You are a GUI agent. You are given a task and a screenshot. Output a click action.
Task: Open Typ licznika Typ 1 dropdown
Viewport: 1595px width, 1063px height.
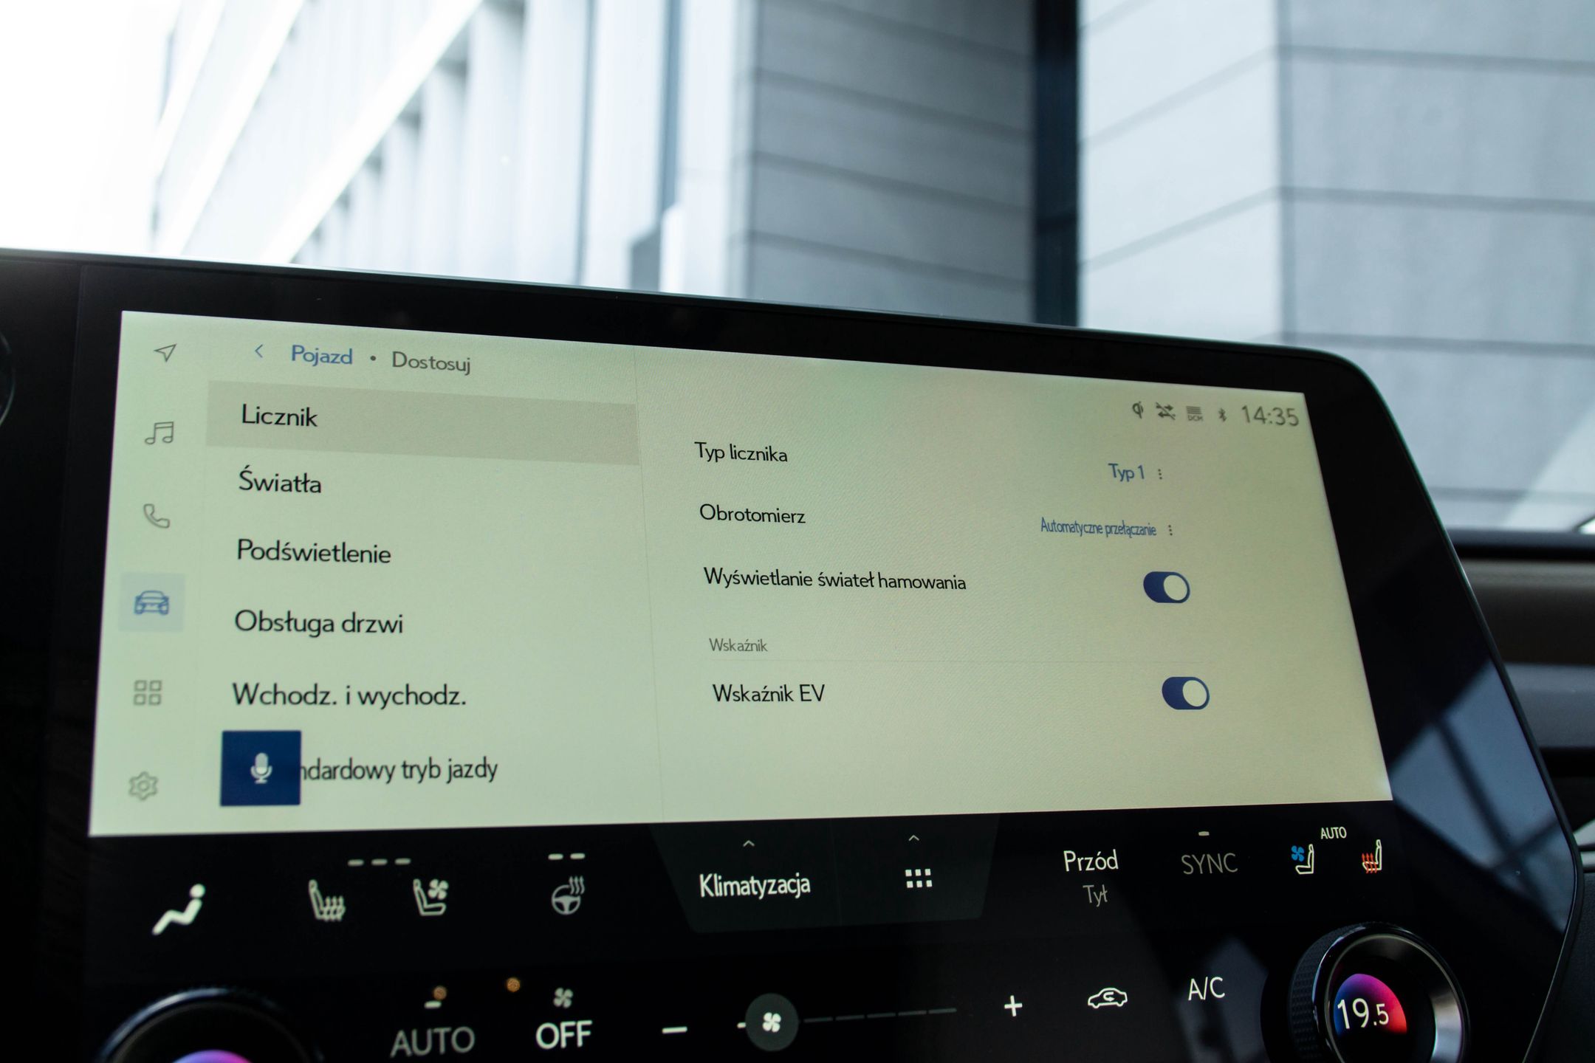tap(1135, 472)
